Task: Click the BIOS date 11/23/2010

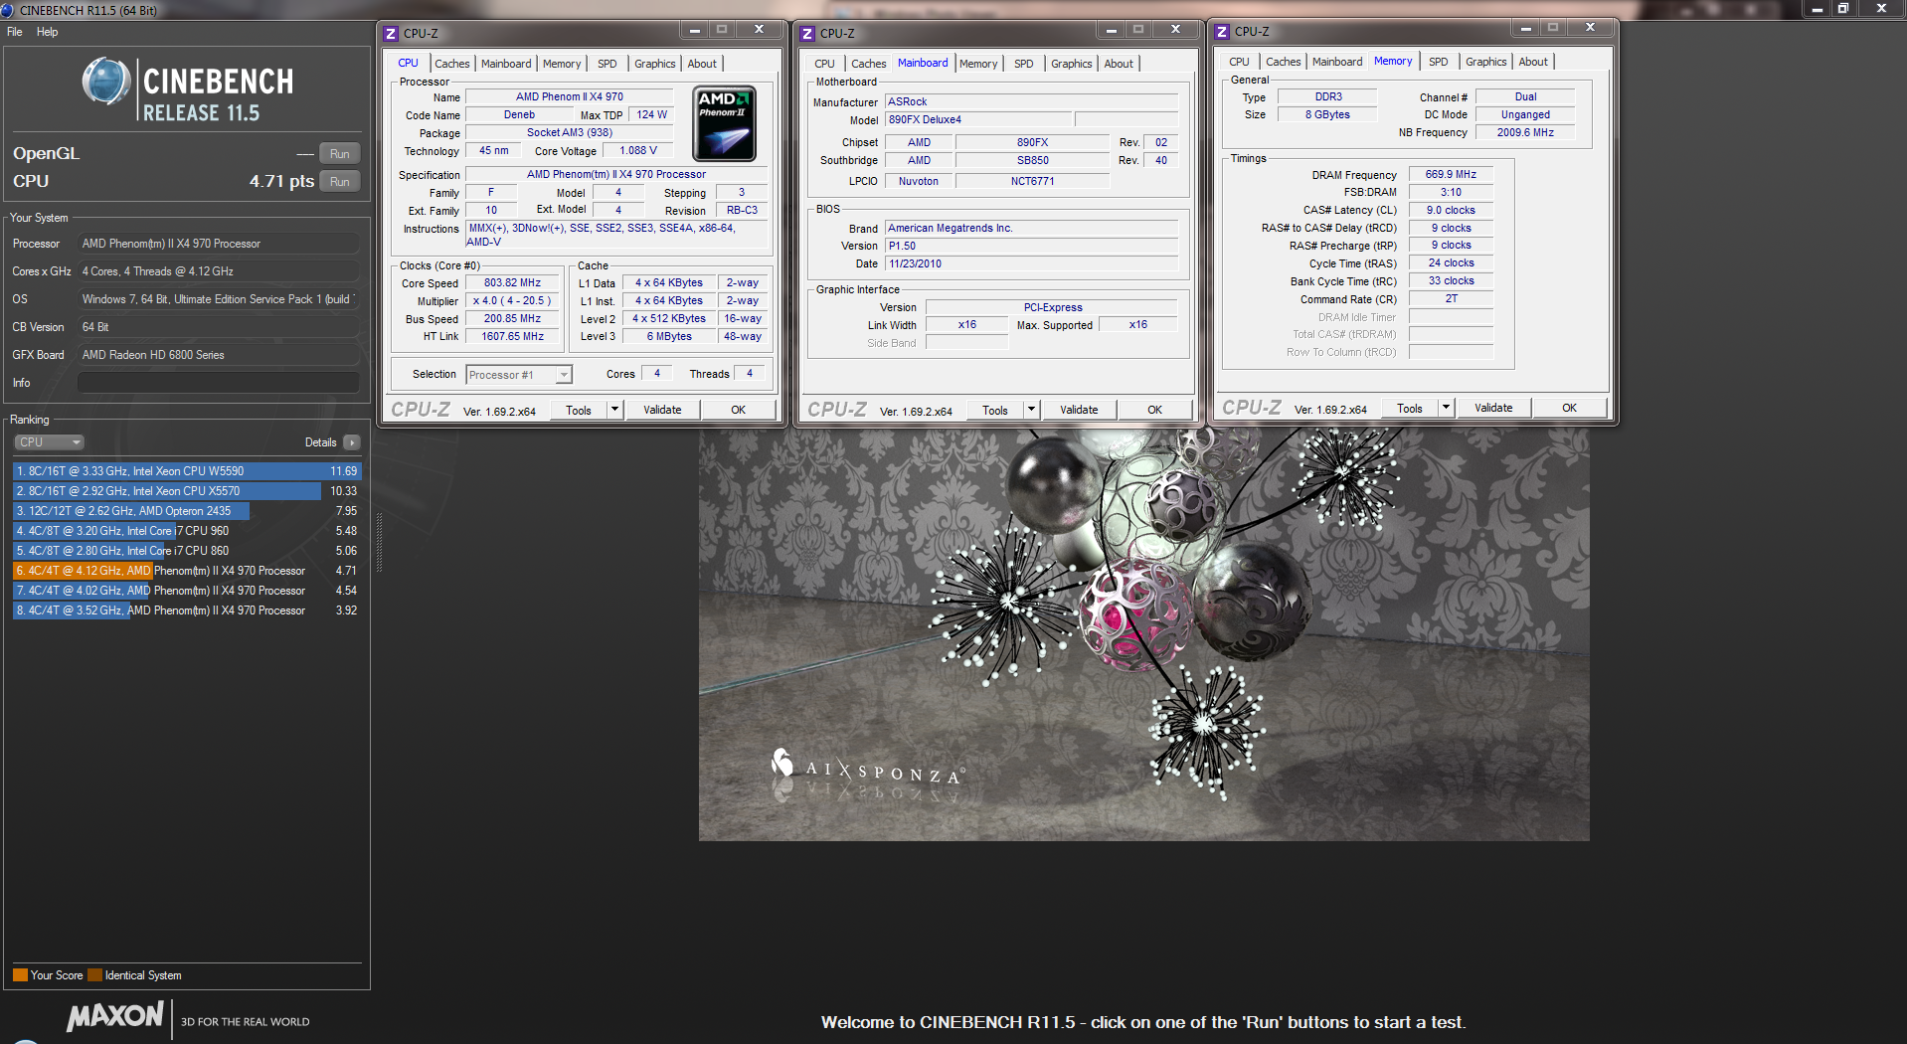Action: (1031, 263)
